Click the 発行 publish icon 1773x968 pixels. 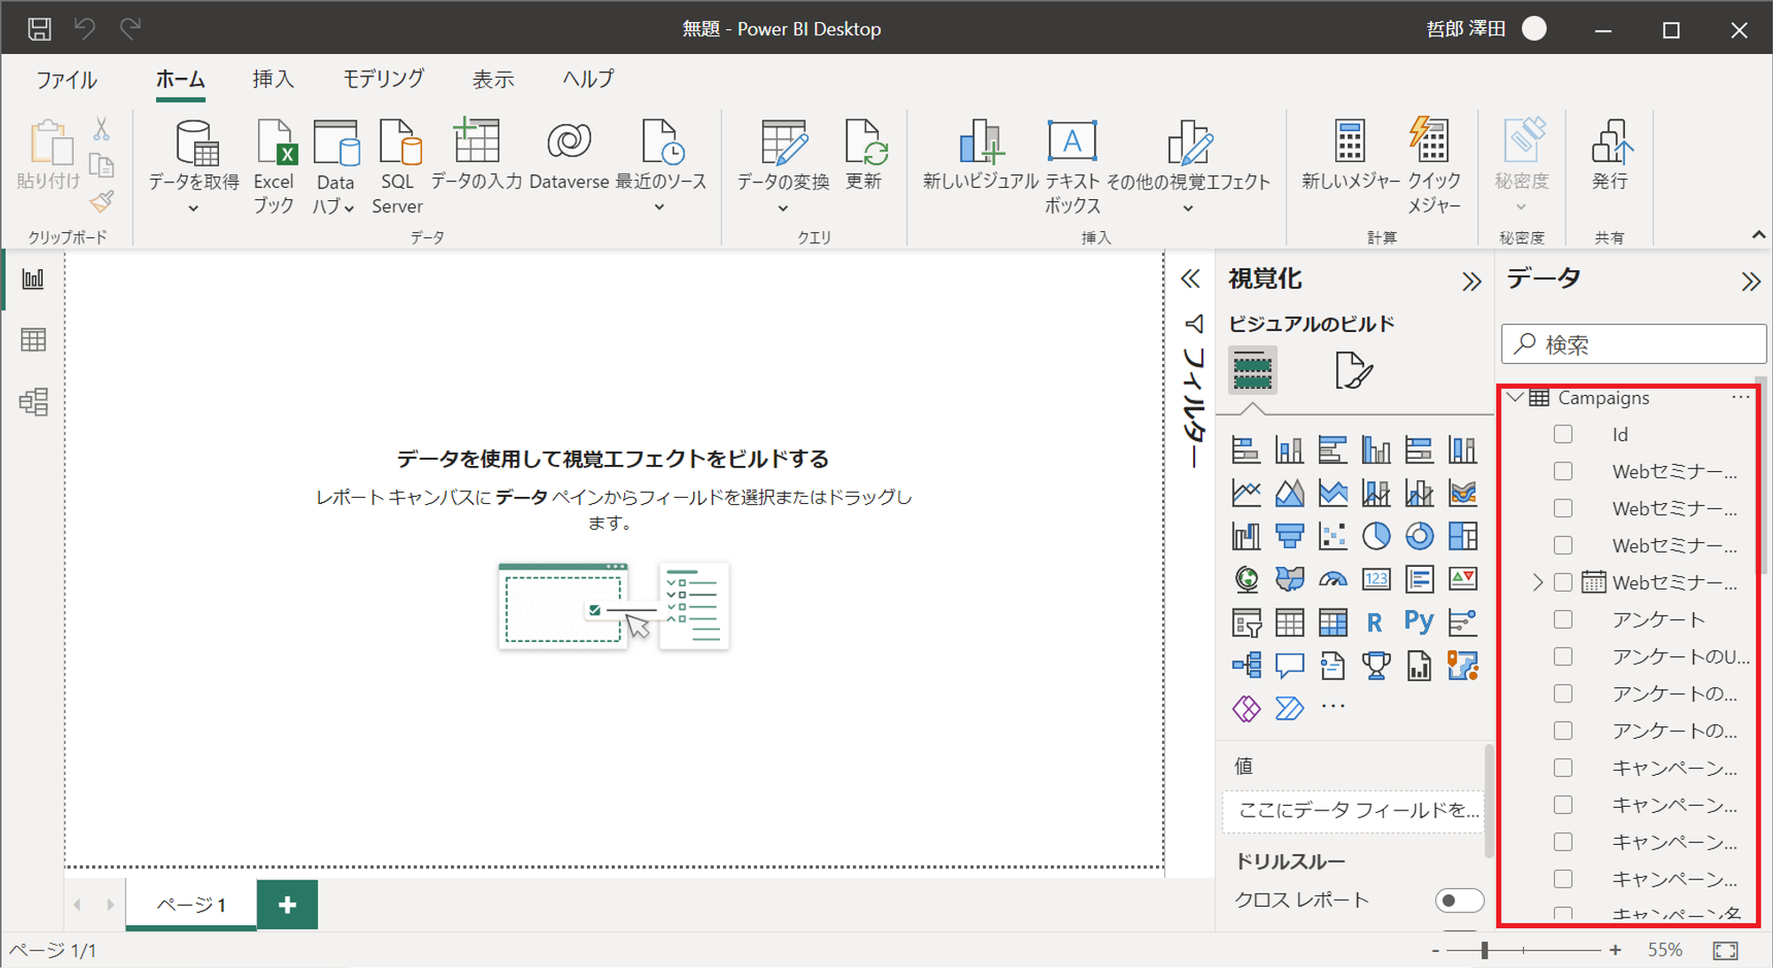[x=1611, y=143]
